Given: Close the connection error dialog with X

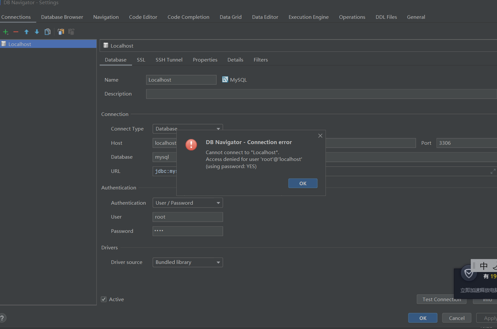Looking at the screenshot, I should click(x=320, y=136).
